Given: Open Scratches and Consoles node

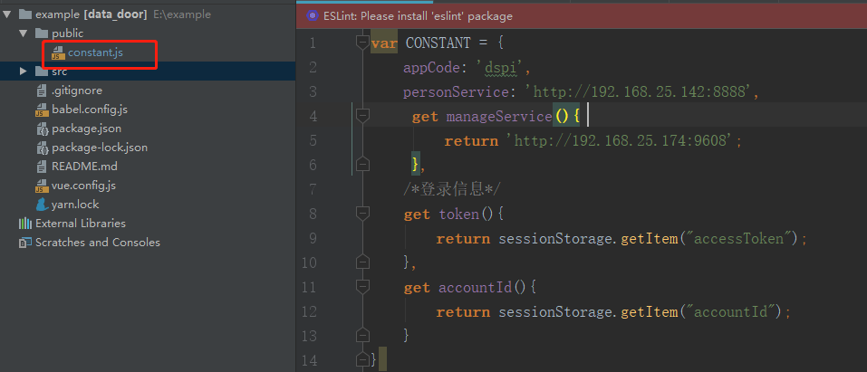Looking at the screenshot, I should coord(98,242).
